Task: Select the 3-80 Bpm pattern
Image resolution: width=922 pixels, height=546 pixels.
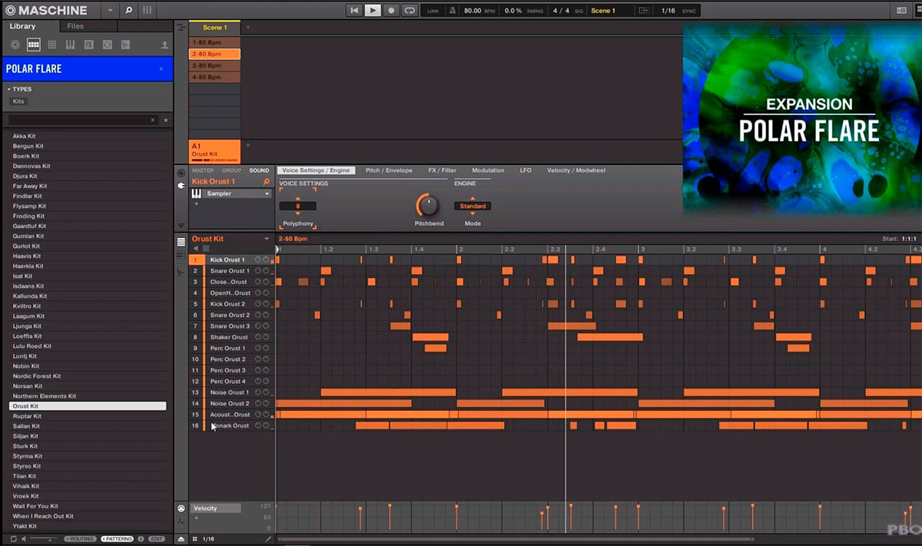Action: click(214, 66)
